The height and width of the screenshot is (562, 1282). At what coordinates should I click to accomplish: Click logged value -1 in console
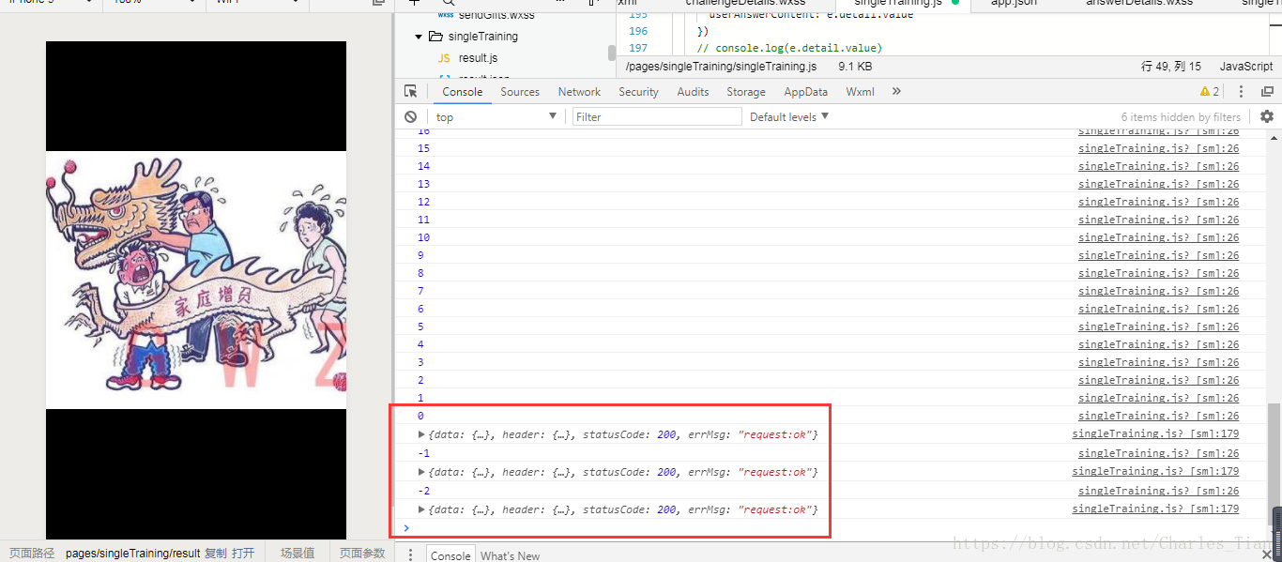click(424, 453)
